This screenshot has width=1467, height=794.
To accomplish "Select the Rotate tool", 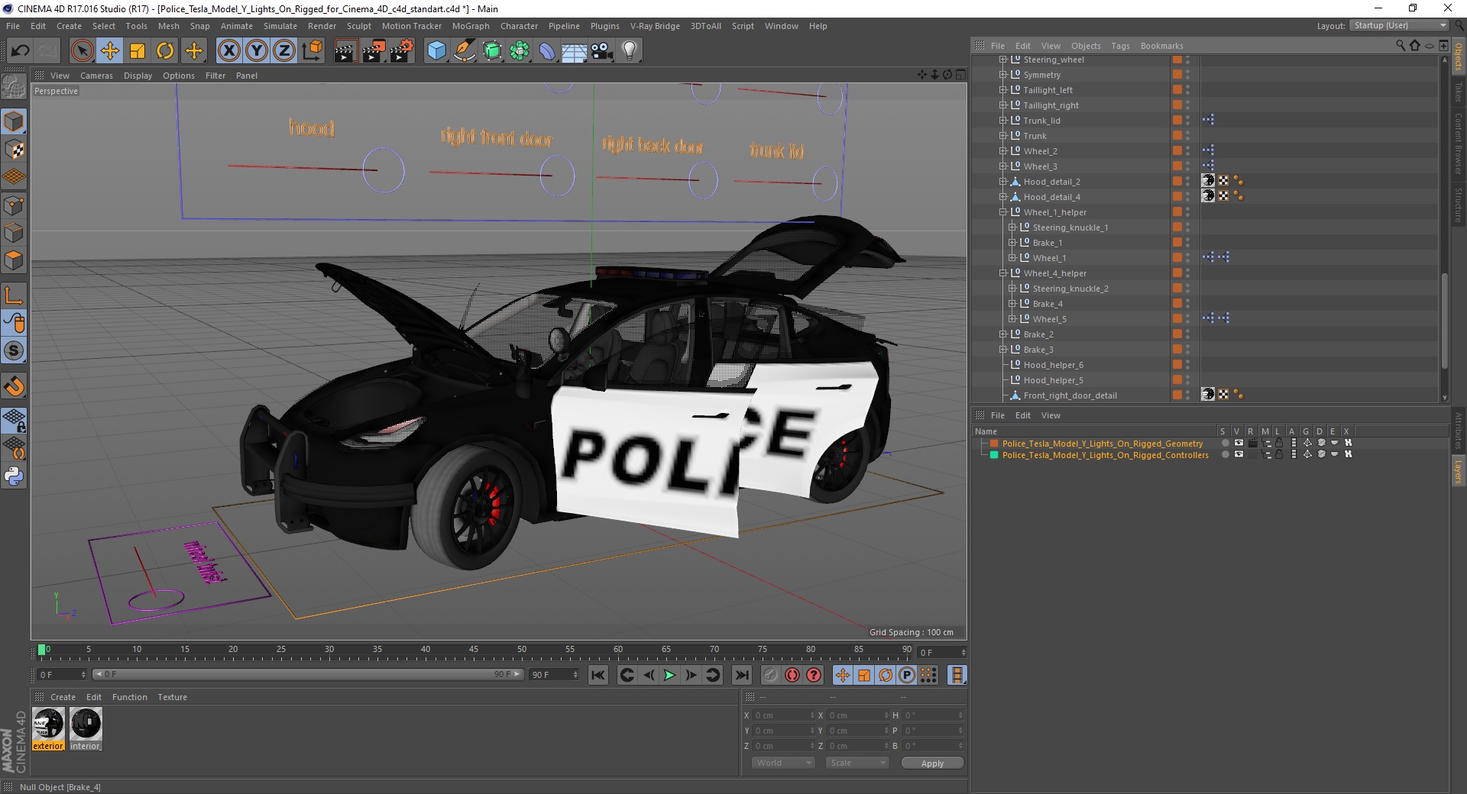I will pos(165,51).
